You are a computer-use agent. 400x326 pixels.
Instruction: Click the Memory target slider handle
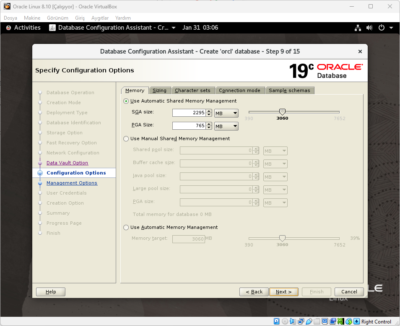(282, 238)
